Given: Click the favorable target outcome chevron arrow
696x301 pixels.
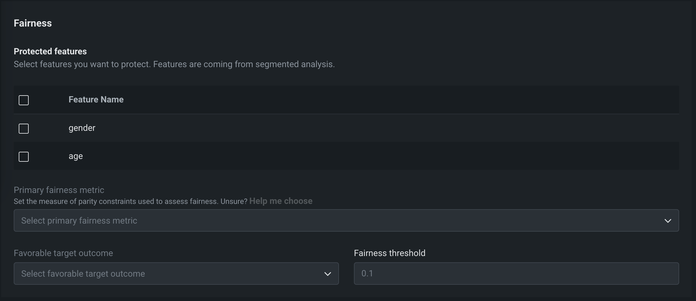Looking at the screenshot, I should [327, 274].
